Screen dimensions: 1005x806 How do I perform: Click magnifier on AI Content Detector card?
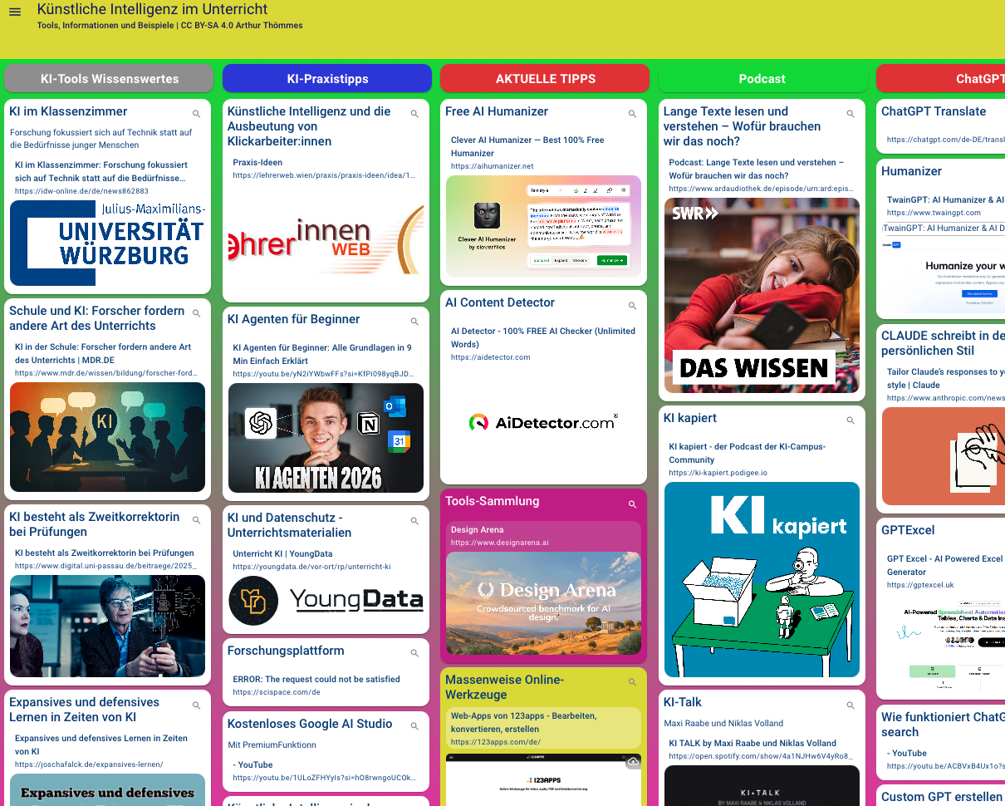[x=632, y=306]
